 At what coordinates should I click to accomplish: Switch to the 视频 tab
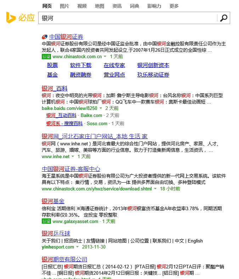point(82,6)
